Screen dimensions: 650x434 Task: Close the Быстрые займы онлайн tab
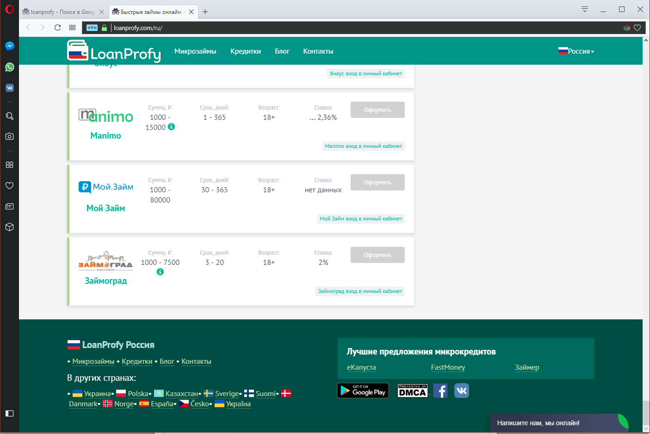pos(191,12)
